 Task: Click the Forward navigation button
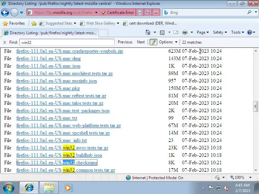click(x=14, y=13)
